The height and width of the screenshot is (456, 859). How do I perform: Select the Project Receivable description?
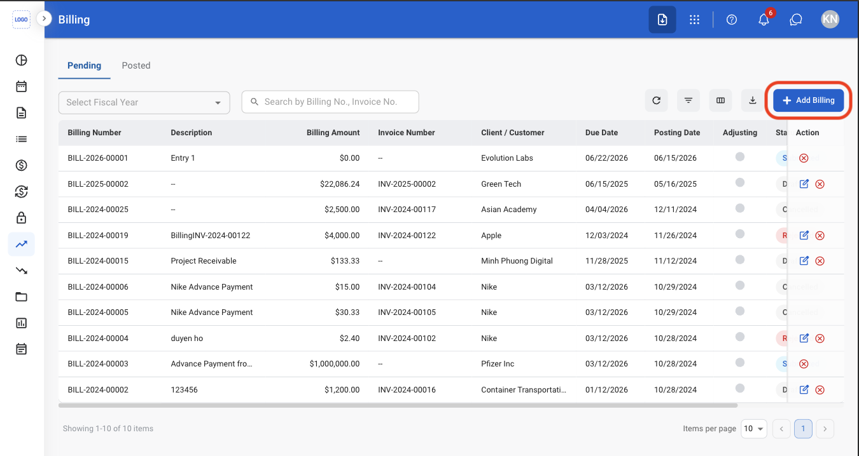204,261
